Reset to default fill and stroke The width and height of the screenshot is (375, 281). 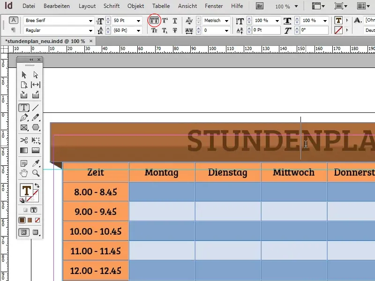[x=22, y=200]
